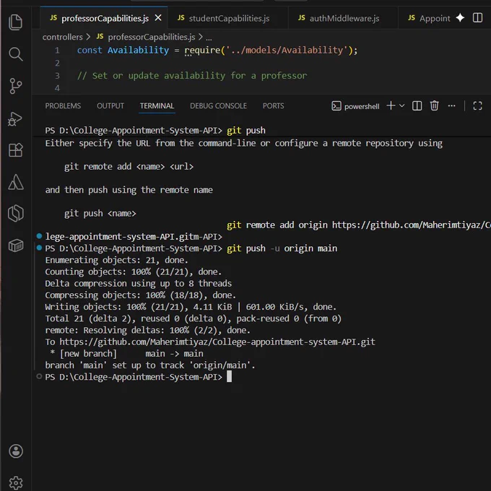Split the editor with the layout icon
This screenshot has height=491, width=491.
click(x=477, y=18)
